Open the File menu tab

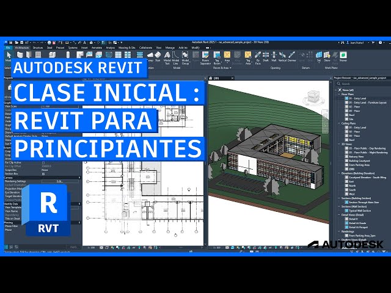click(x=8, y=48)
